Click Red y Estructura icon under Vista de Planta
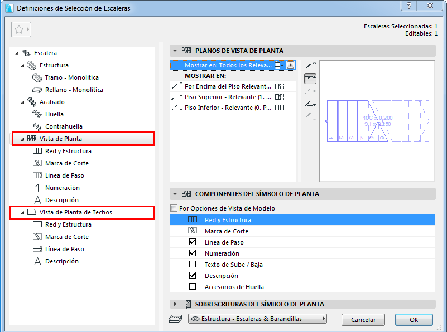 (x=37, y=151)
